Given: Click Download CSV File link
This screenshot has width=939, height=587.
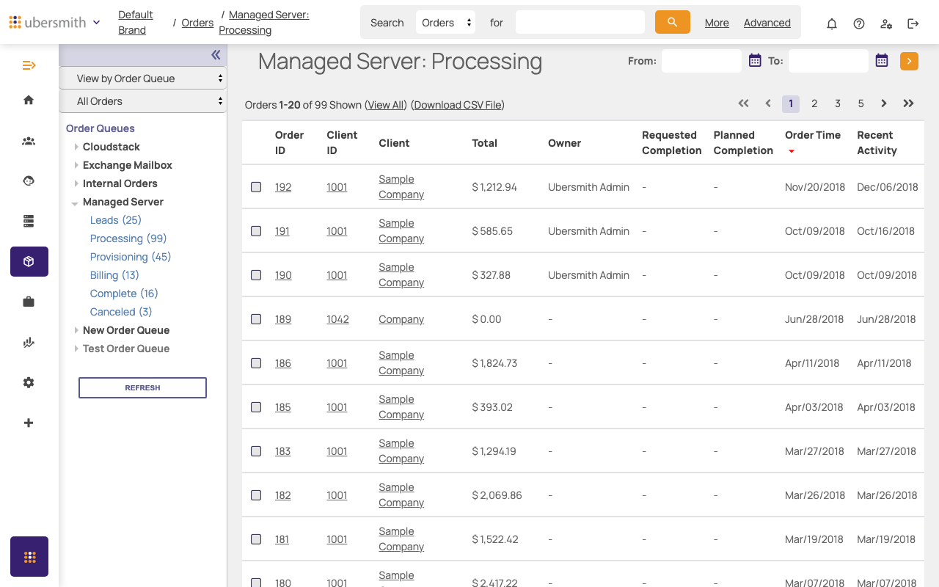Looking at the screenshot, I should 458,105.
